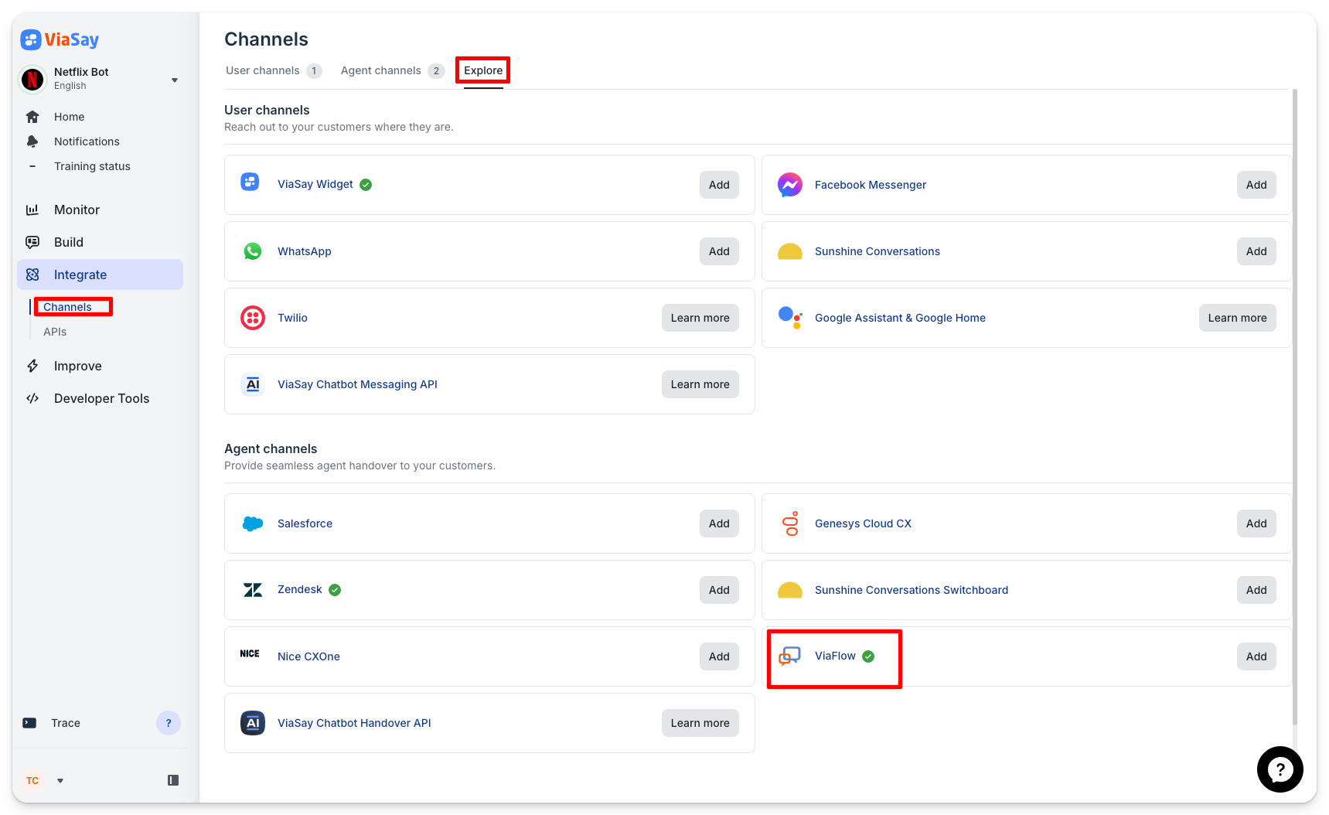Select Channels under Integrate
The image size is (1329, 815).
point(67,307)
